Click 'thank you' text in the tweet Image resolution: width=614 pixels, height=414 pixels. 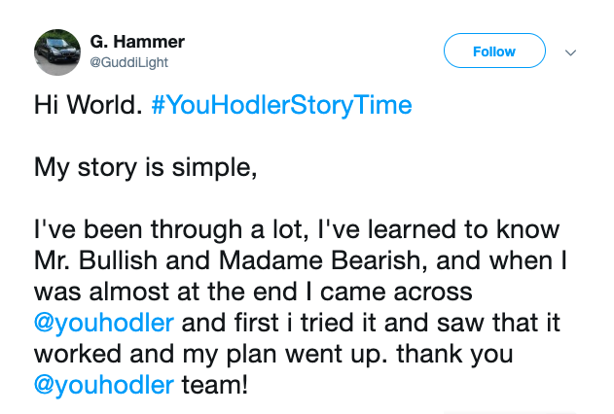tap(454, 354)
